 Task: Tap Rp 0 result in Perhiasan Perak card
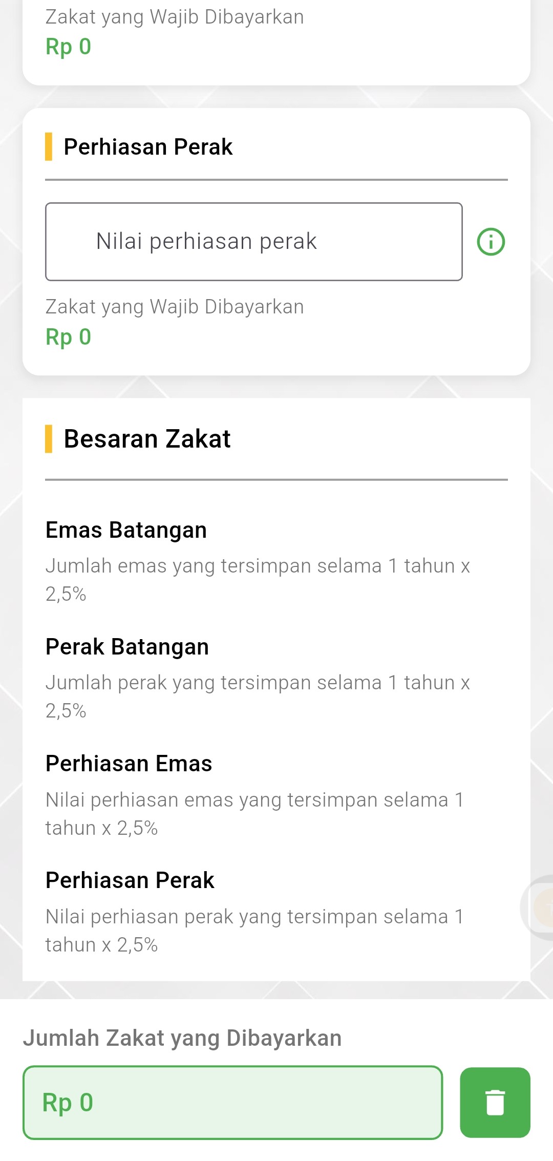(68, 337)
